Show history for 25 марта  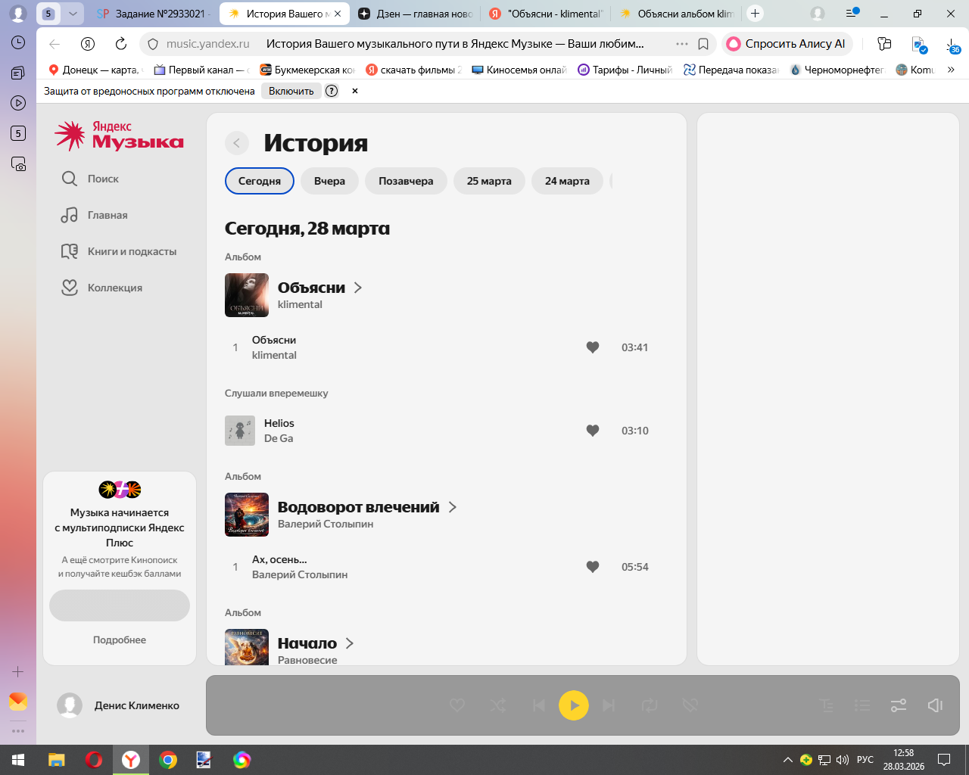point(489,181)
